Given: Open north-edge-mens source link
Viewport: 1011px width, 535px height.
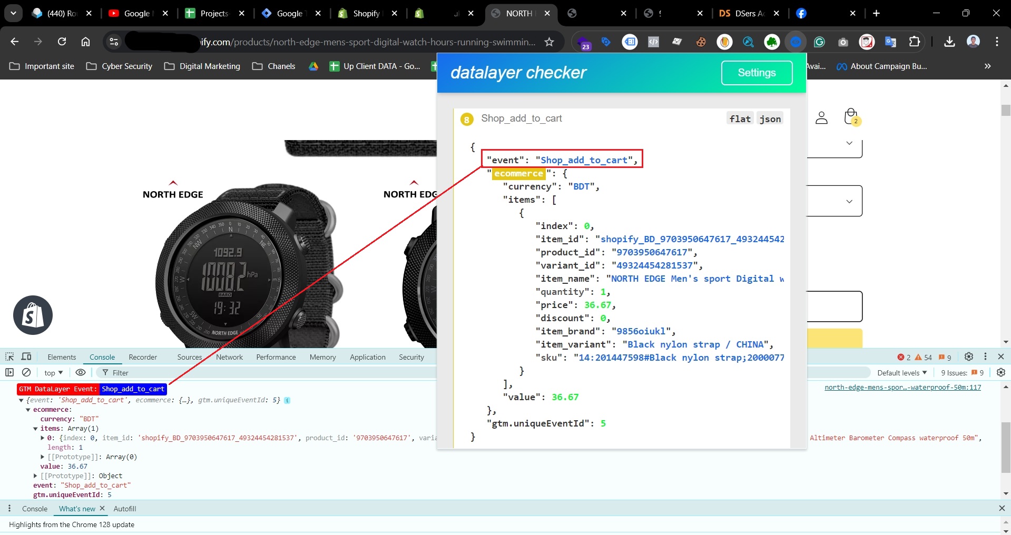Looking at the screenshot, I should point(903,388).
